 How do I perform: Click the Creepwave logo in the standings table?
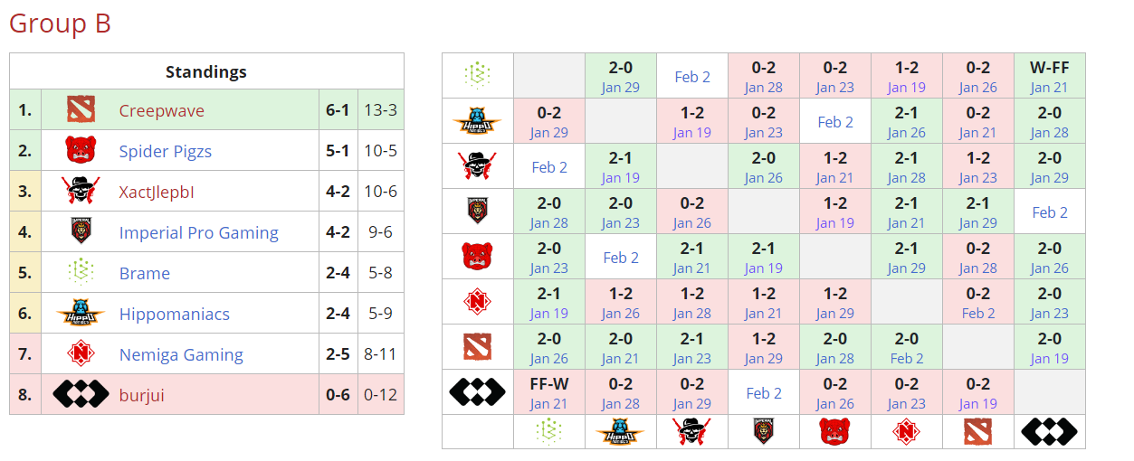coord(81,110)
